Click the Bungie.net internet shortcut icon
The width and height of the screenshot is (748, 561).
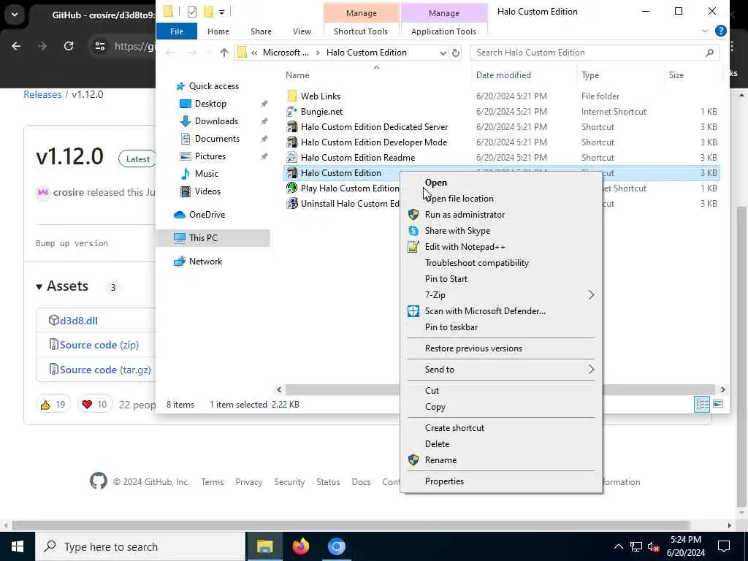pos(292,111)
